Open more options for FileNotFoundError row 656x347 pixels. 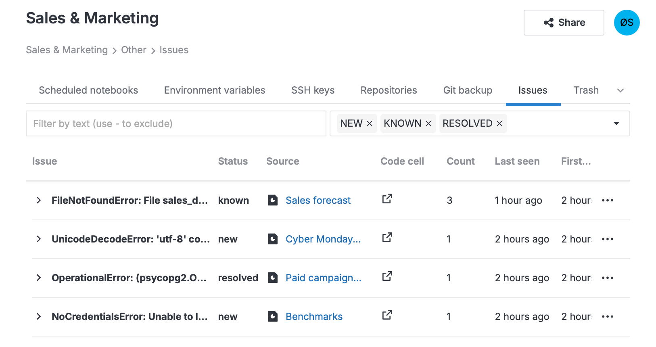(607, 201)
